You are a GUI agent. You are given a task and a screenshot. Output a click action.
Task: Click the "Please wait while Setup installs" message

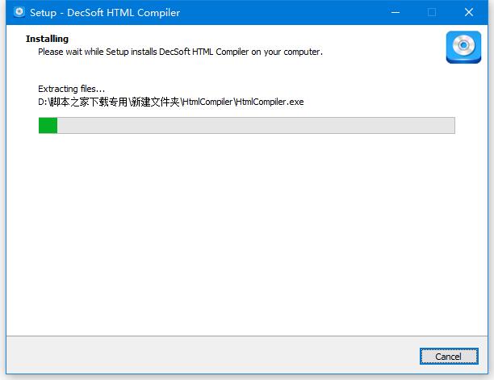(180, 52)
